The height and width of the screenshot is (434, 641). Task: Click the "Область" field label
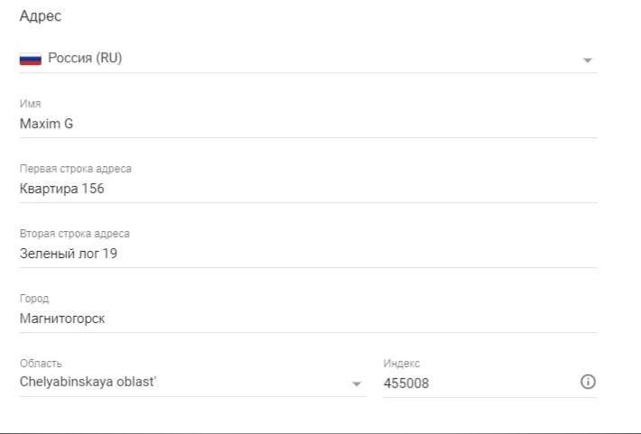click(40, 364)
